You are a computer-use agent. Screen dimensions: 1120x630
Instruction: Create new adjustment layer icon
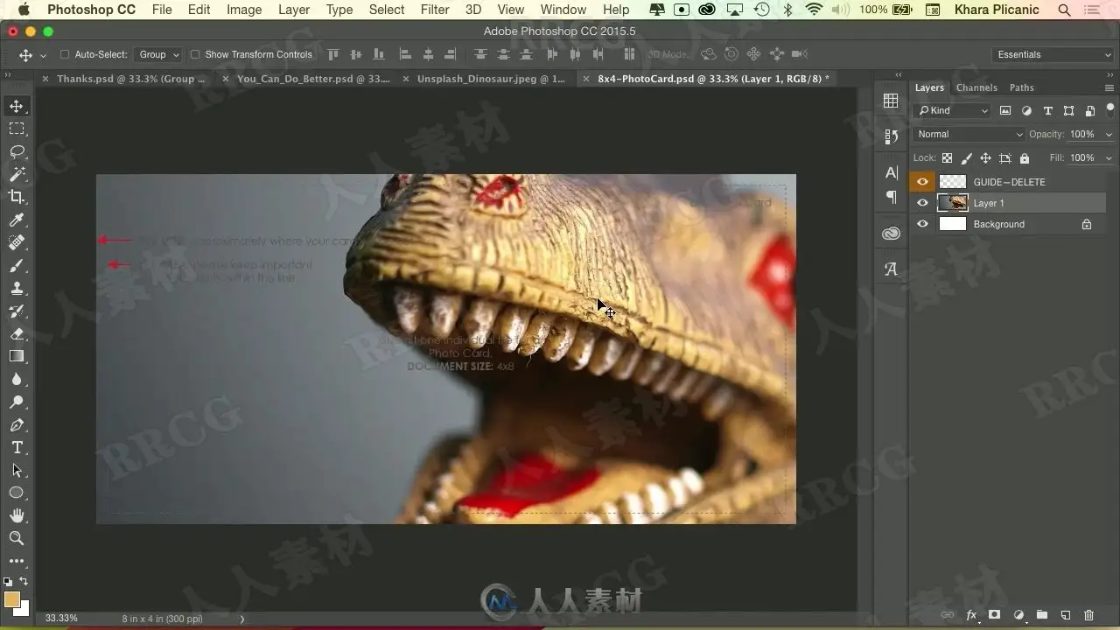(1018, 615)
